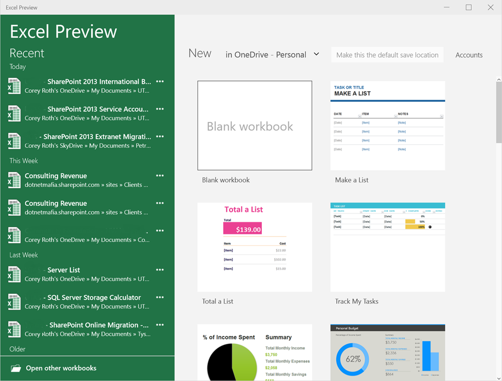Open the Server List workbook
502x381 pixels.
pos(87,274)
